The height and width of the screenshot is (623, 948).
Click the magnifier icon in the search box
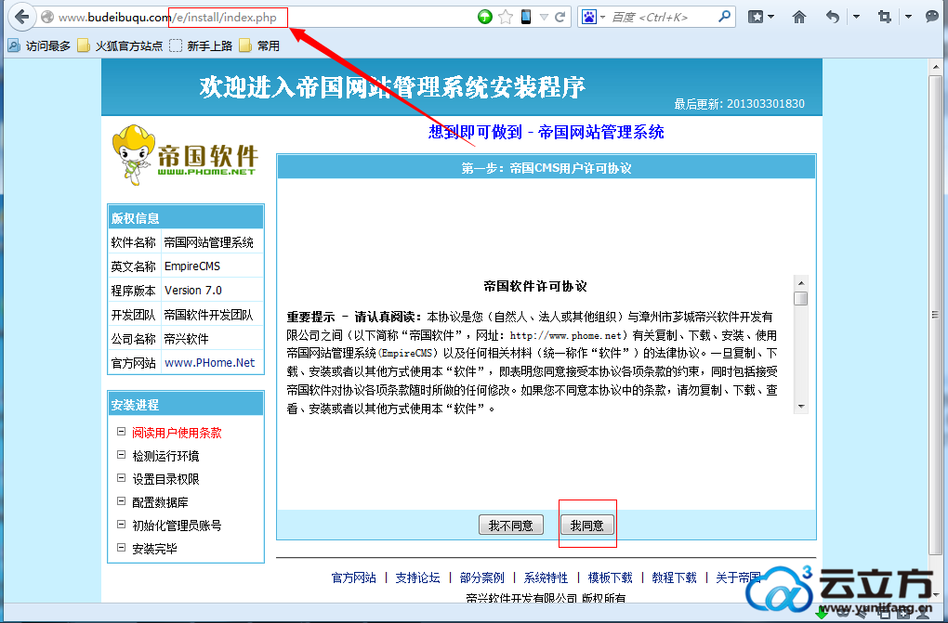tap(724, 17)
